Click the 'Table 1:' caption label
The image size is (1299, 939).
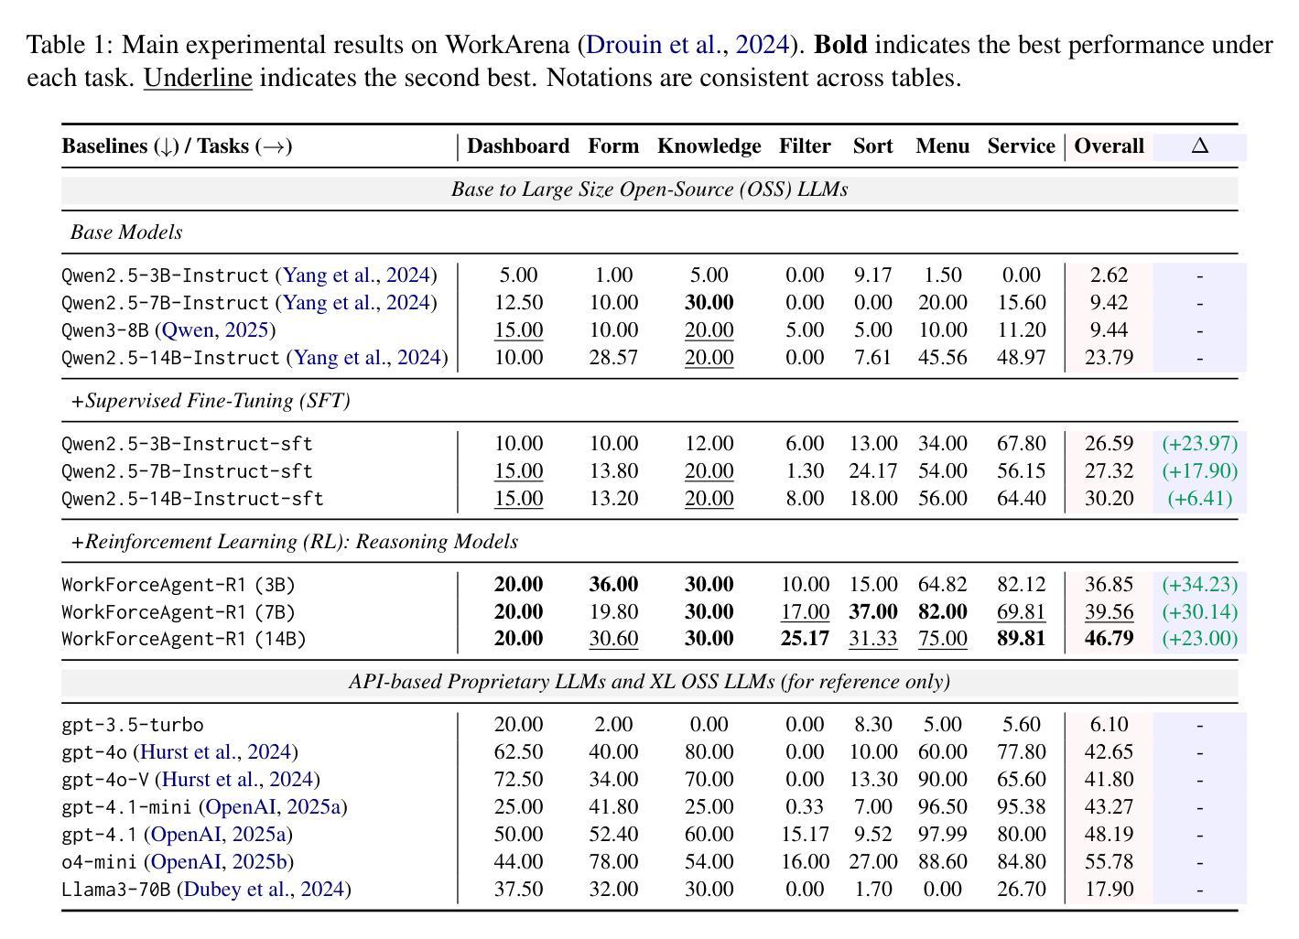[70, 45]
